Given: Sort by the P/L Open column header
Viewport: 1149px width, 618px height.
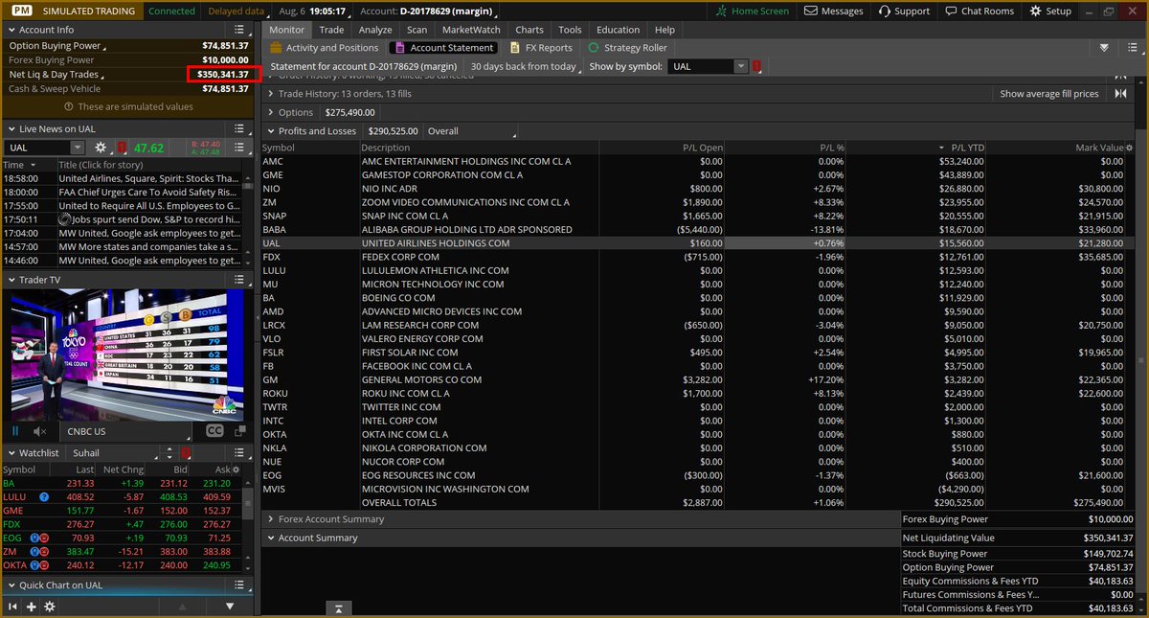Looking at the screenshot, I should [x=662, y=148].
